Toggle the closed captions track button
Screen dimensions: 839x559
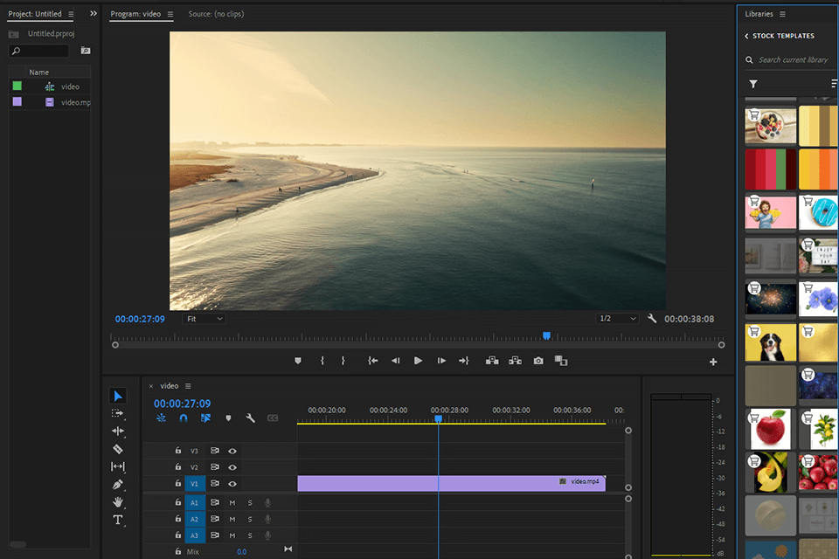coord(273,418)
